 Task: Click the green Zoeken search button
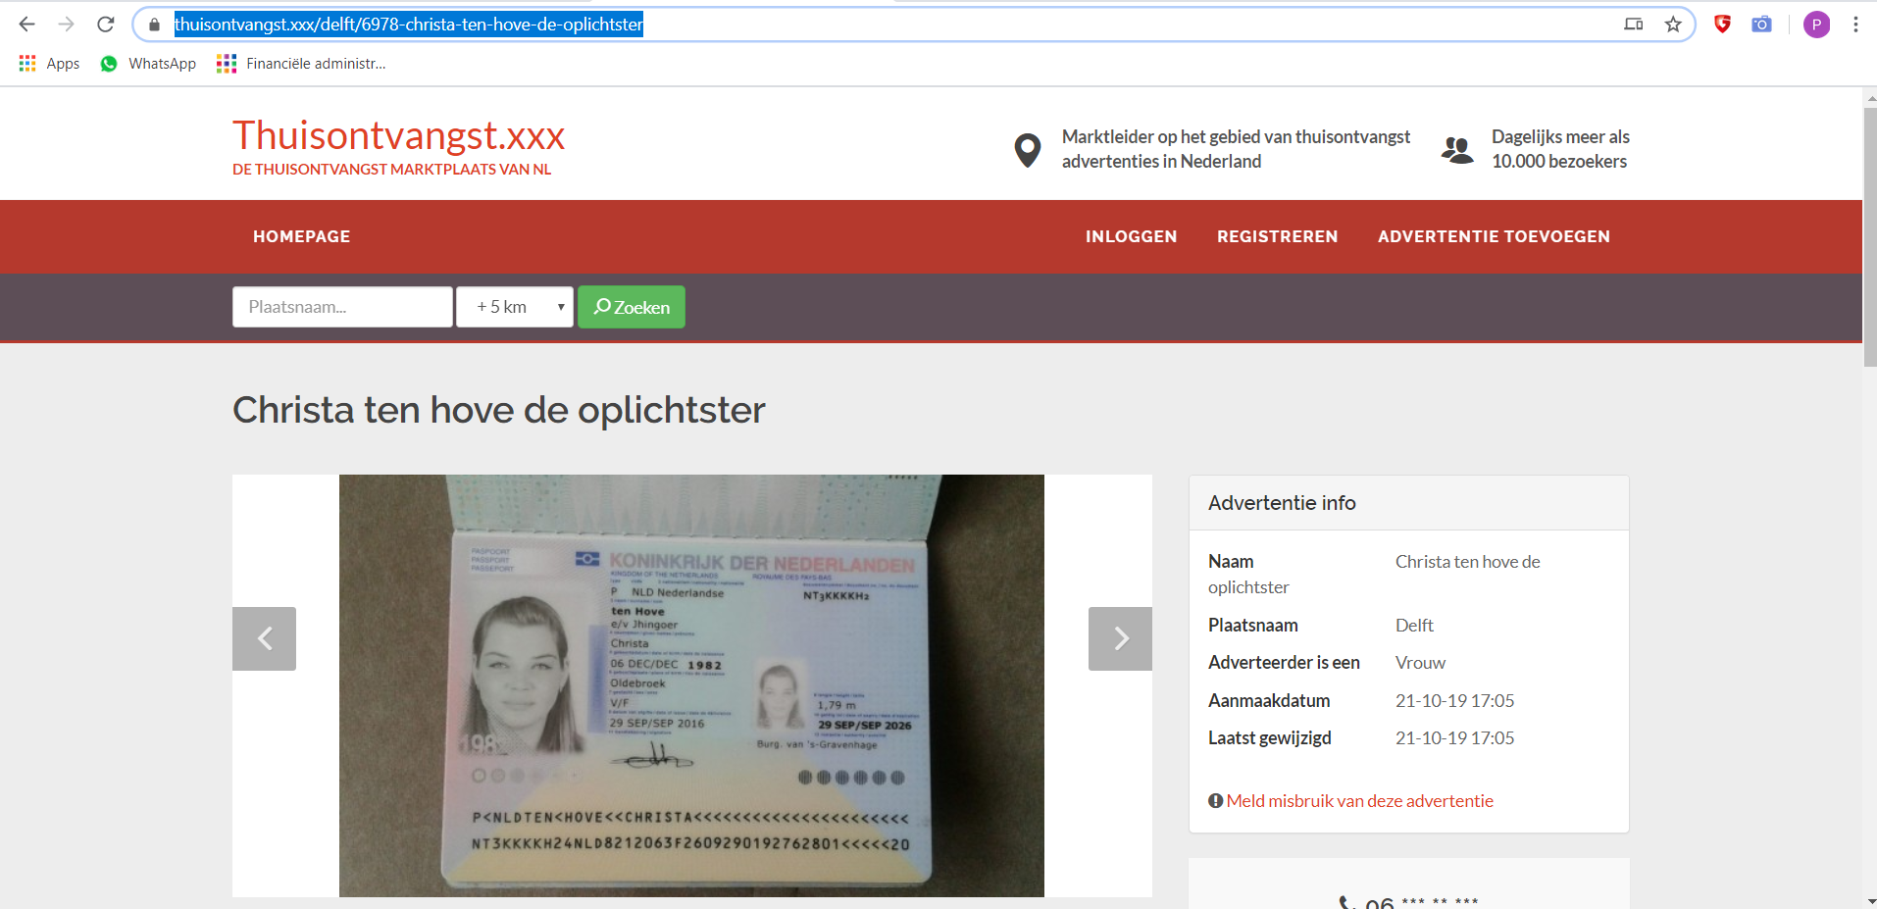(x=632, y=307)
